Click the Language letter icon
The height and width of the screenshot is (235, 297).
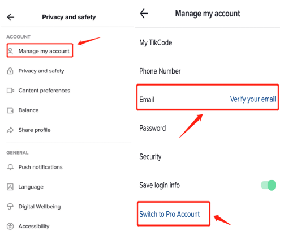(10, 187)
